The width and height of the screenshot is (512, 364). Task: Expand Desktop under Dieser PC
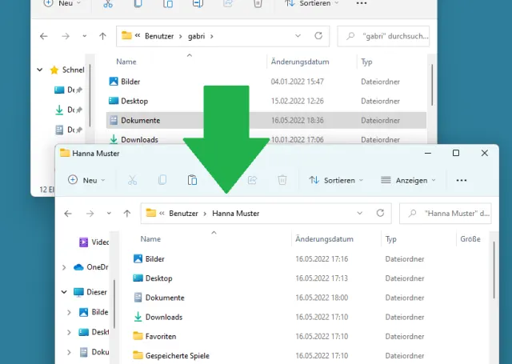coord(69,332)
